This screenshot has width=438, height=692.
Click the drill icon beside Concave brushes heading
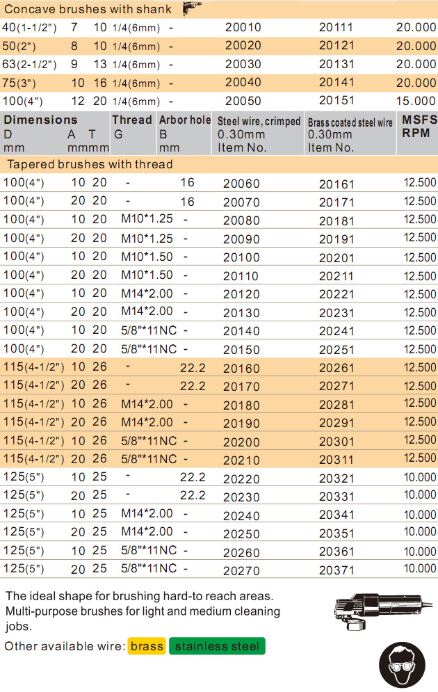192,8
